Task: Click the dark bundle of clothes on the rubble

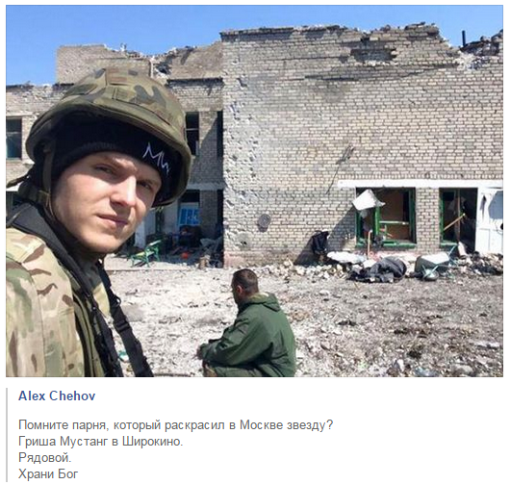Action: click(379, 269)
